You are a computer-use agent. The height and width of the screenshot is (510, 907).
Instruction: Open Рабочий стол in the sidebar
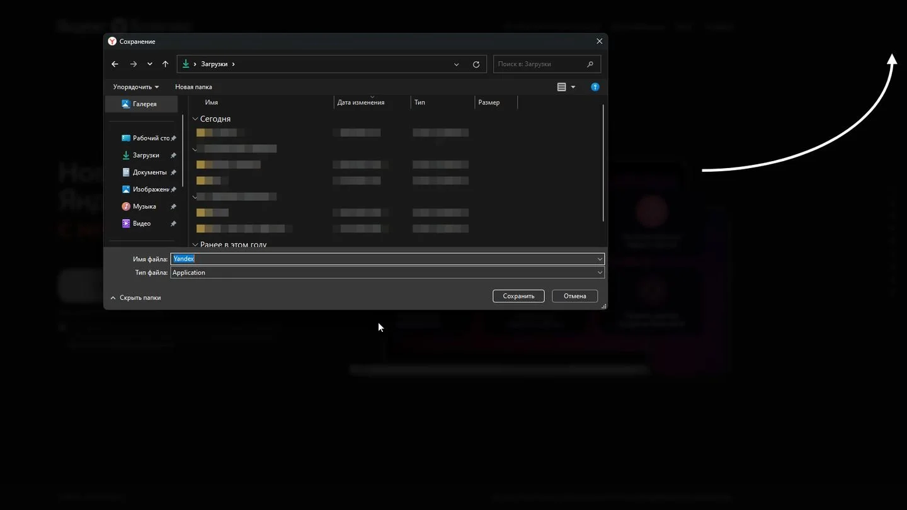coord(145,138)
